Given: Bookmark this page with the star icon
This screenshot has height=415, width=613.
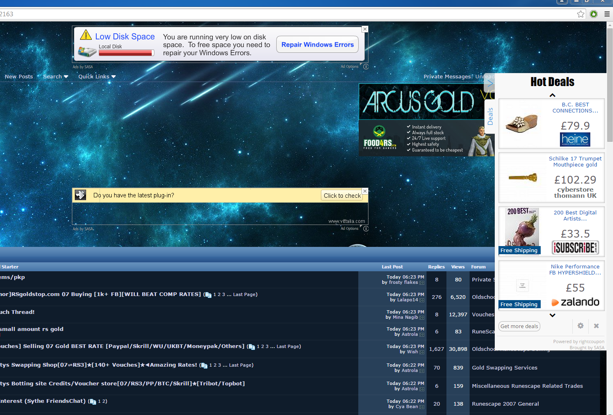Looking at the screenshot, I should coord(581,14).
